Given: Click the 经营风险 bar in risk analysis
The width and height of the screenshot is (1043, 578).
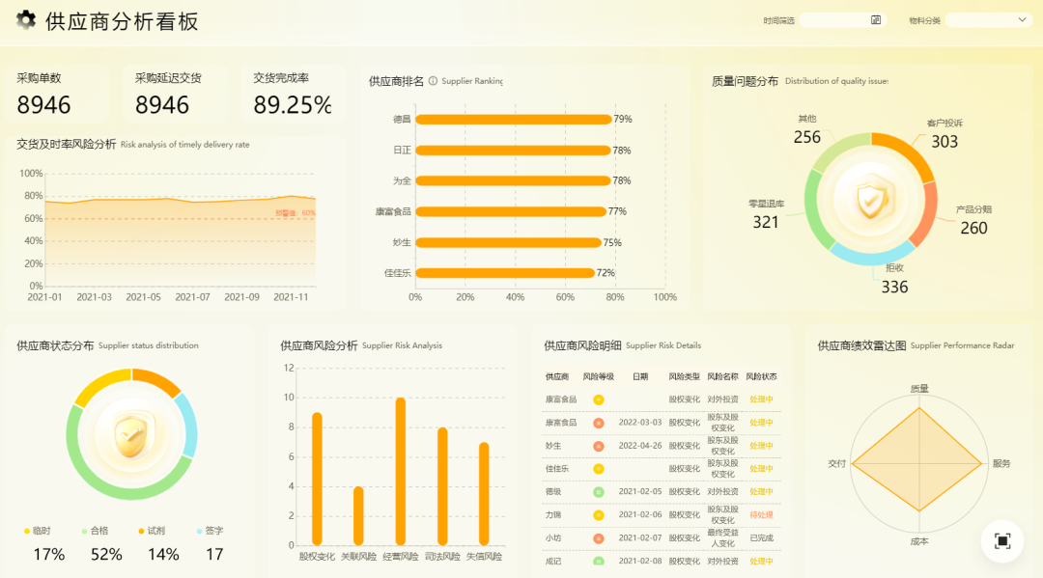Looking at the screenshot, I should pos(401,472).
